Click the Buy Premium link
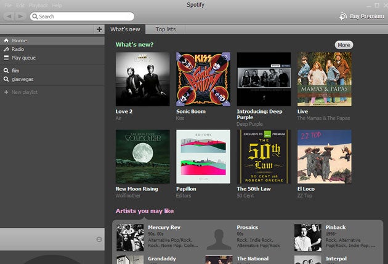 (362, 17)
